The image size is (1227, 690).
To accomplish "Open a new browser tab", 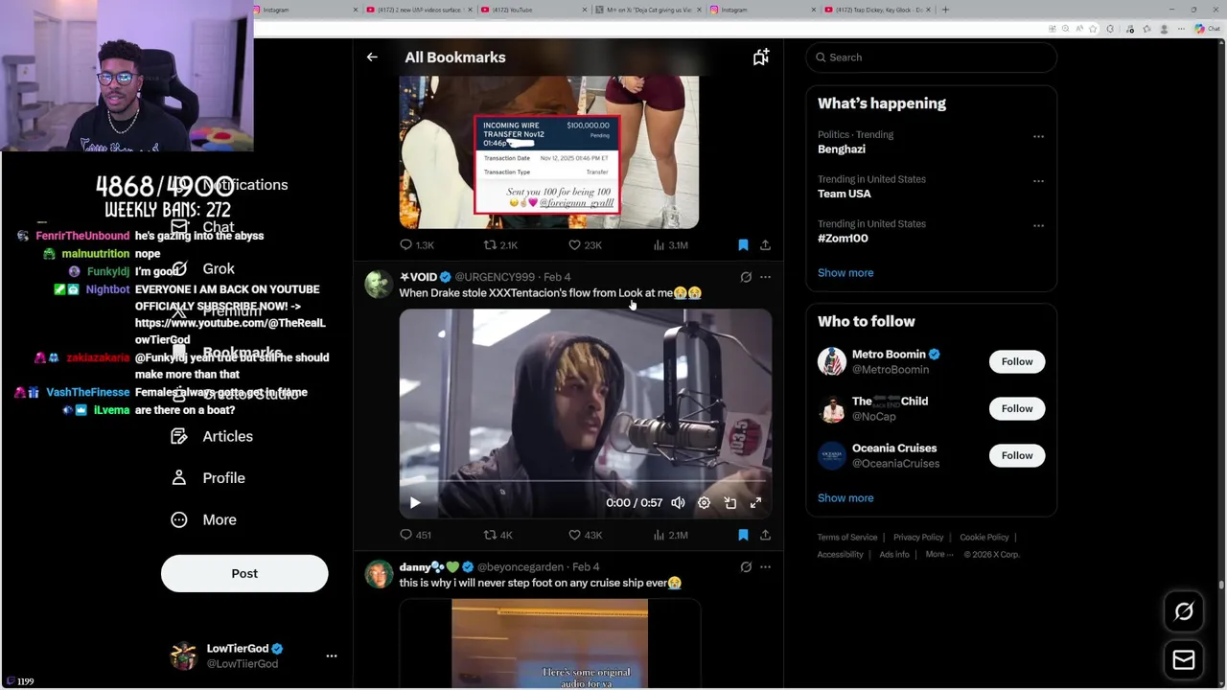I will 945,10.
